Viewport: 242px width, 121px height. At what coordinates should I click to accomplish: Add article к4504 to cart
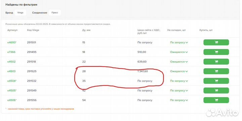click(x=216, y=81)
